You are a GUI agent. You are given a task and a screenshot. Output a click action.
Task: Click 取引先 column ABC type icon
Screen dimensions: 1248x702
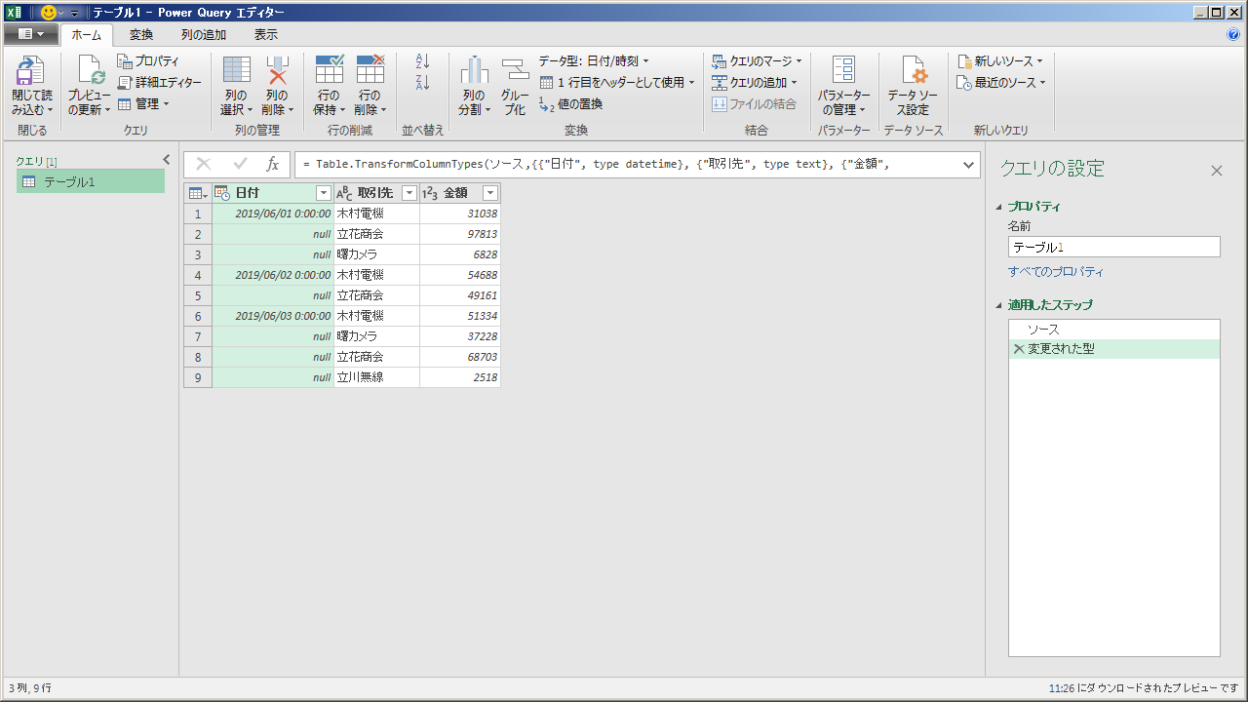coord(343,193)
